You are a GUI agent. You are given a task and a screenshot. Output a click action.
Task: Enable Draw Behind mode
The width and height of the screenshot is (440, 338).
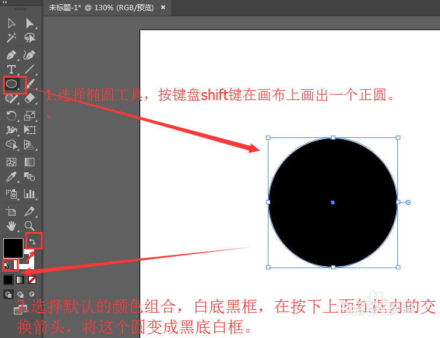tap(20, 294)
